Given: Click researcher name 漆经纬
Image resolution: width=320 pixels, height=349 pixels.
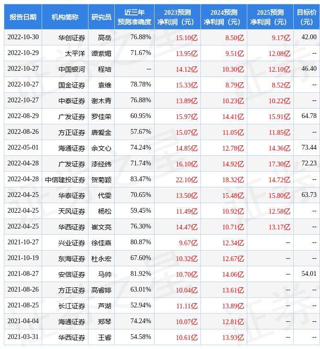Looking at the screenshot, I should pos(101,164).
